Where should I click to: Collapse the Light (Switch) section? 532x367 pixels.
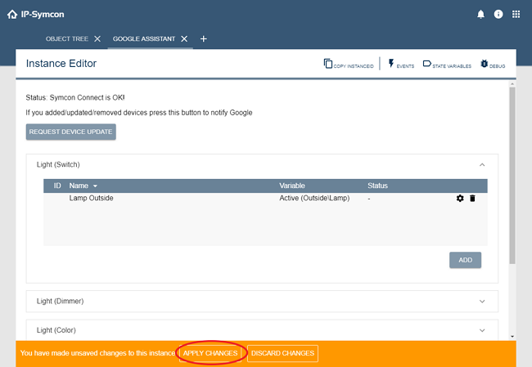[x=481, y=164]
